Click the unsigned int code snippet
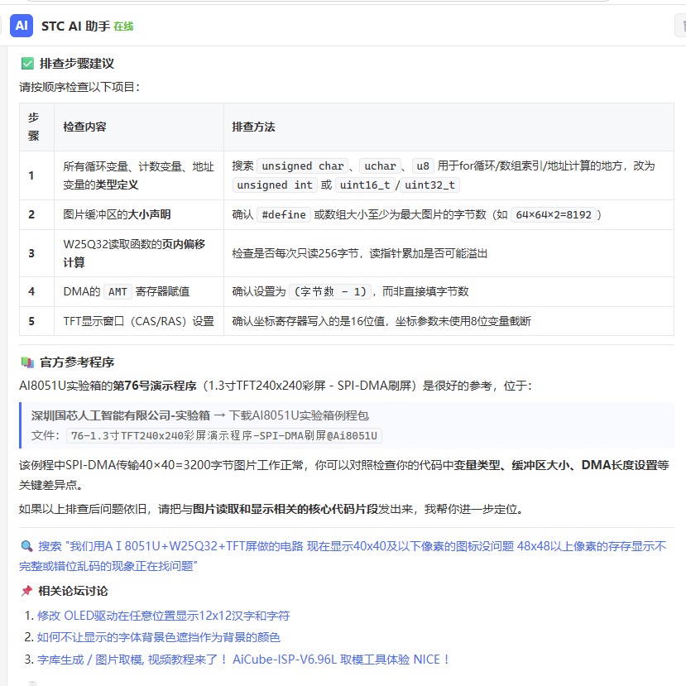The height and width of the screenshot is (686, 686). [x=274, y=185]
